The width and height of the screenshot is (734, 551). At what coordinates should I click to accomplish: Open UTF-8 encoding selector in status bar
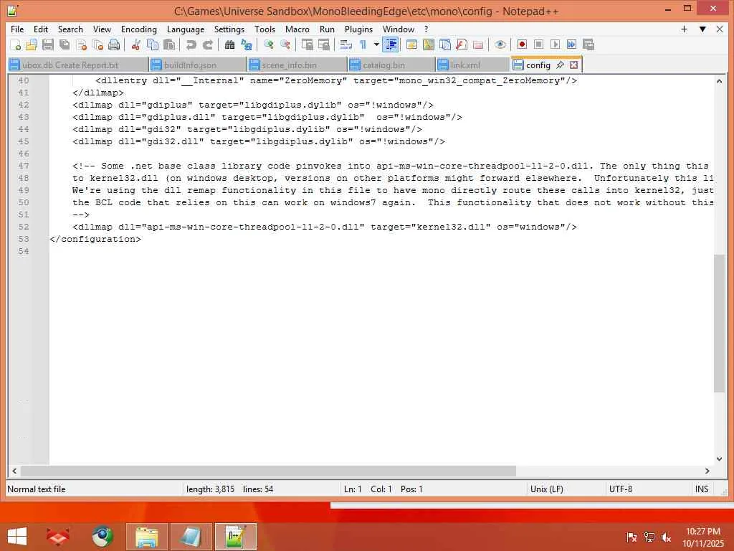coord(620,489)
